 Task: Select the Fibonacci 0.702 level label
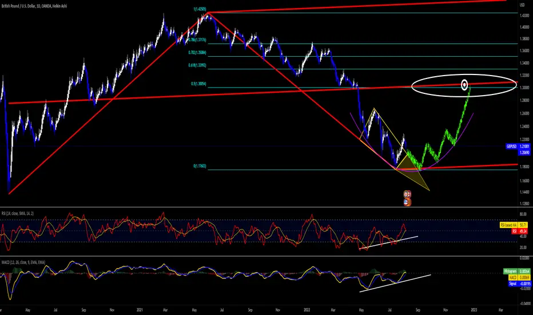point(197,53)
